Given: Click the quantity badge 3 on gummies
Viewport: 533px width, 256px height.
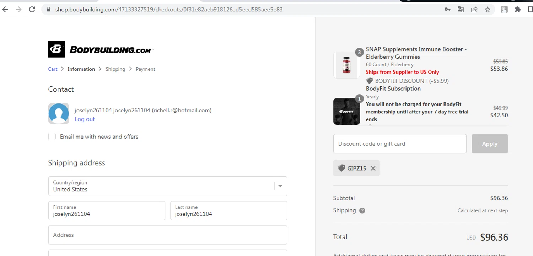Looking at the screenshot, I should pos(359,52).
